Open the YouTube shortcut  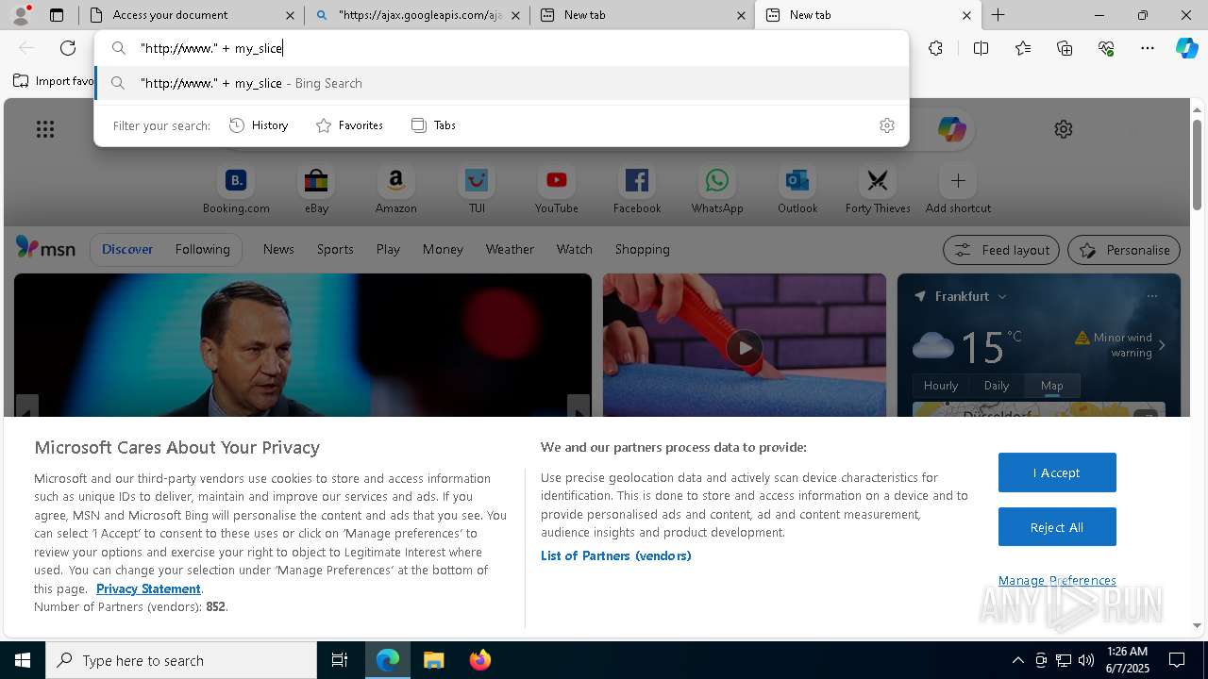[557, 190]
